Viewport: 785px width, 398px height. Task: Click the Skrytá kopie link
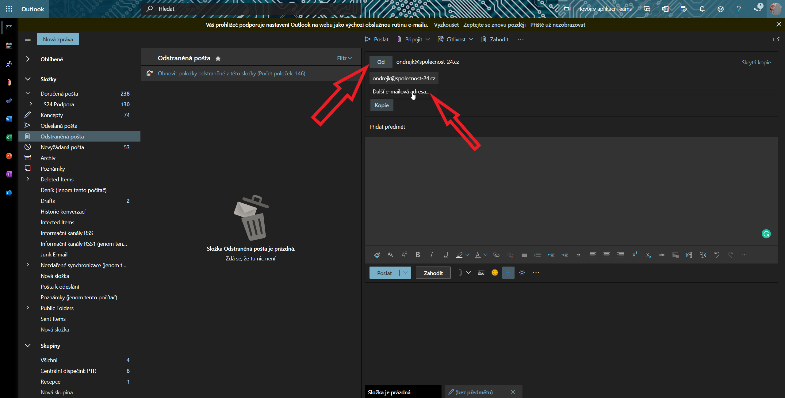click(x=756, y=62)
